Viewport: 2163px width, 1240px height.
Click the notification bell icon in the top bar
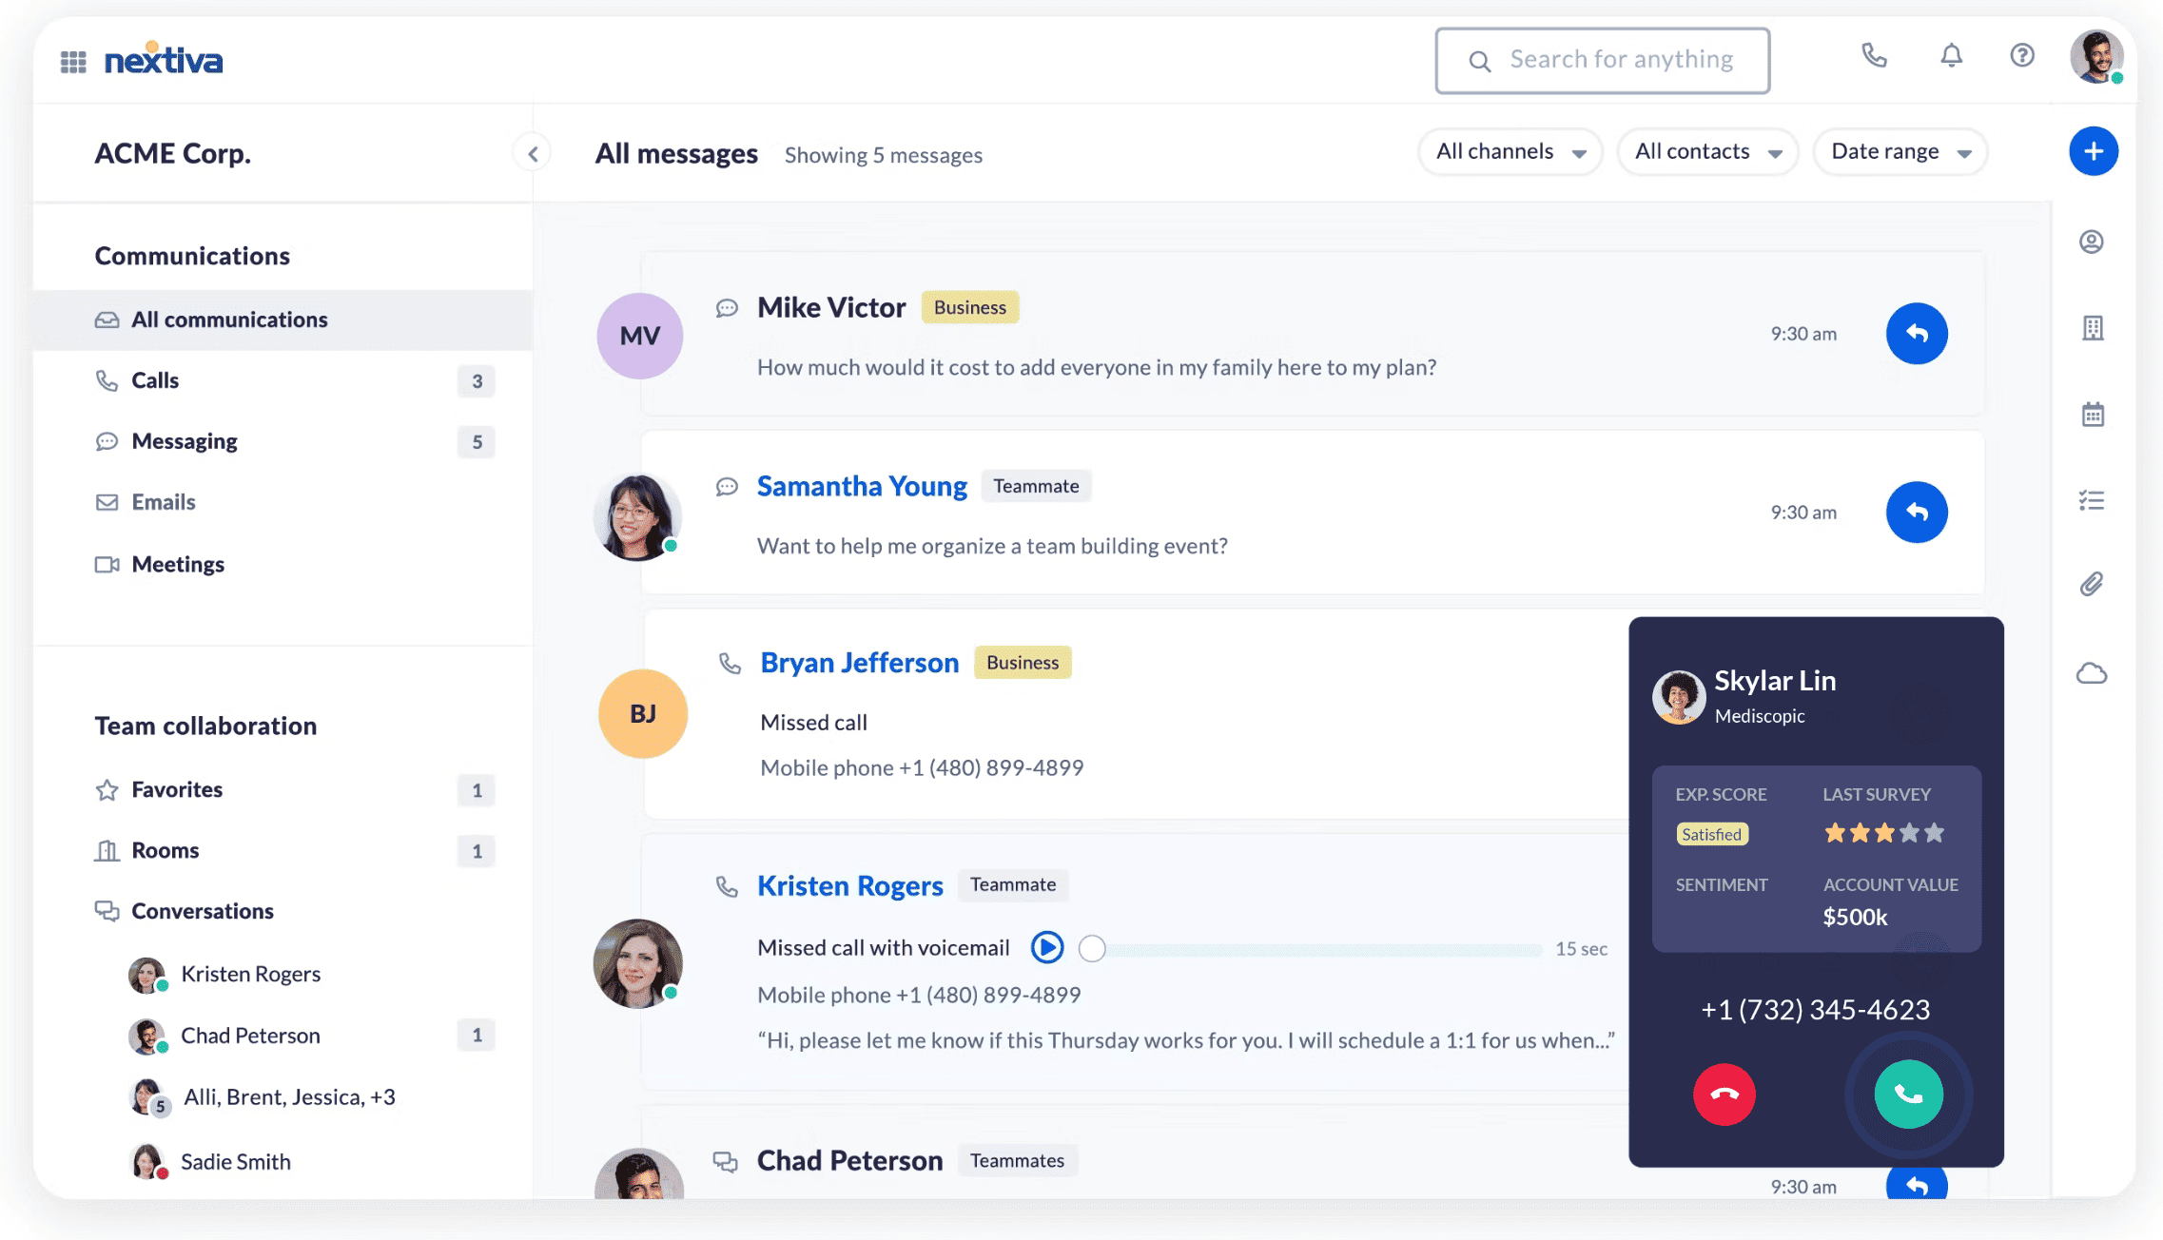pos(1951,58)
